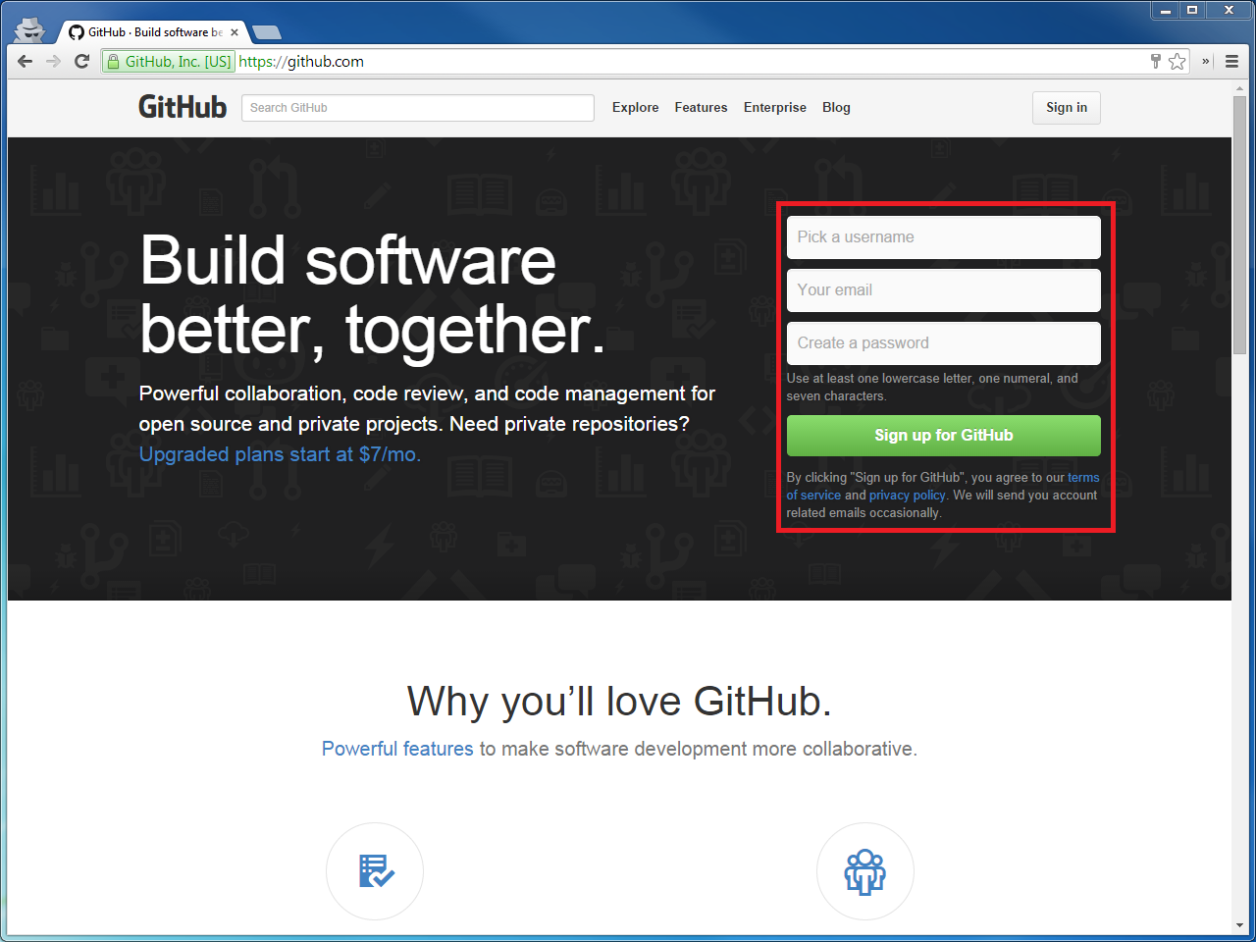
Task: Click the green padlock security icon
Action: click(113, 61)
